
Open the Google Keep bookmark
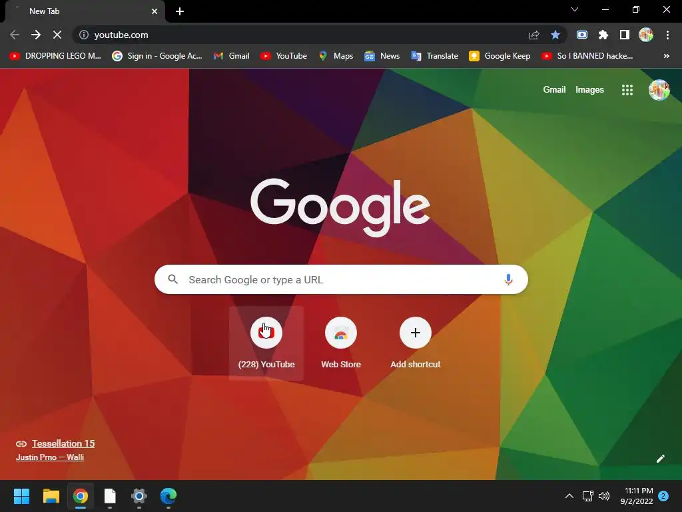(500, 56)
